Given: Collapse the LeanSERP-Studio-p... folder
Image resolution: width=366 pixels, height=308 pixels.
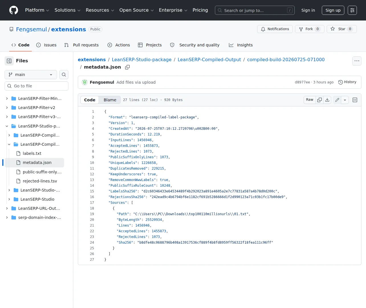Looking at the screenshot, I should click(7, 126).
